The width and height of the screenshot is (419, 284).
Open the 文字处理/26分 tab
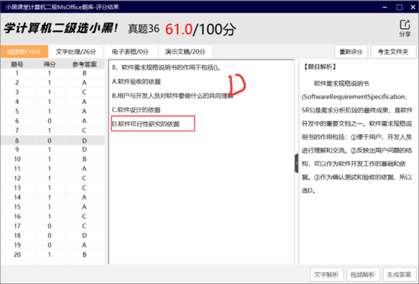[76, 52]
